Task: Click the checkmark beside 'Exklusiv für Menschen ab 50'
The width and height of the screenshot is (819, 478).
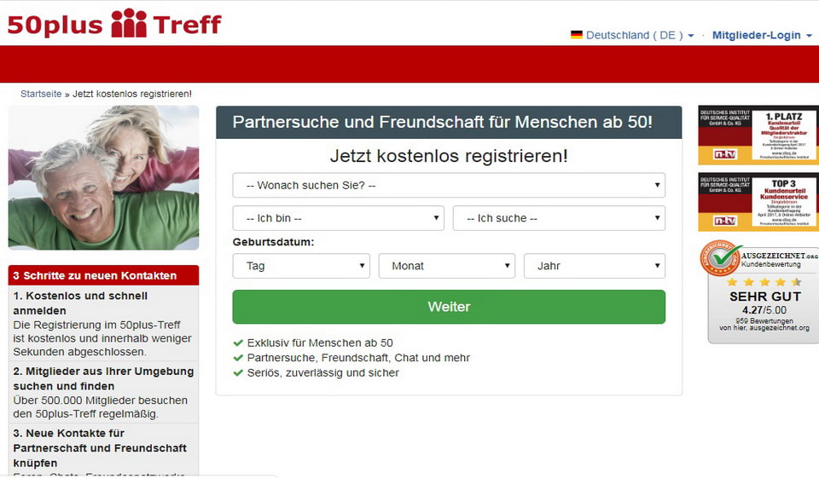Action: (x=238, y=343)
